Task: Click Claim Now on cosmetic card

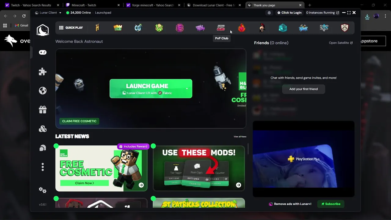Action: click(84, 183)
